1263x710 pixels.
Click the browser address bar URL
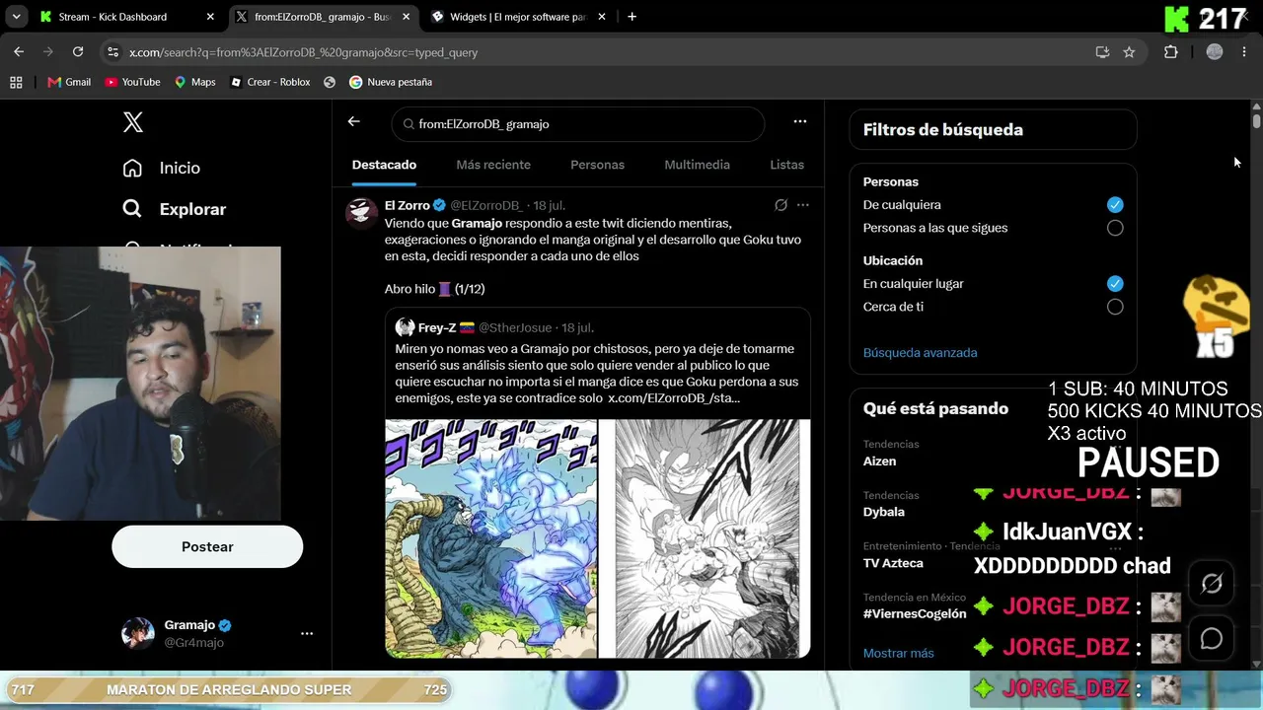point(303,52)
